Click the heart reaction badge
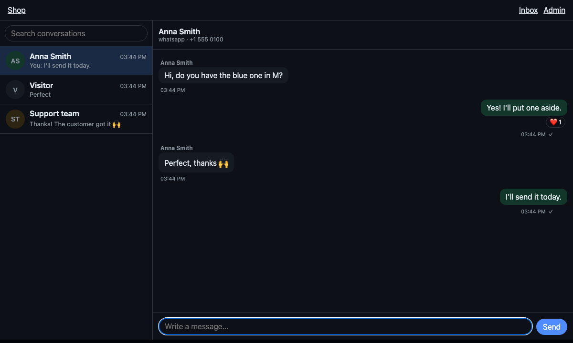 555,122
